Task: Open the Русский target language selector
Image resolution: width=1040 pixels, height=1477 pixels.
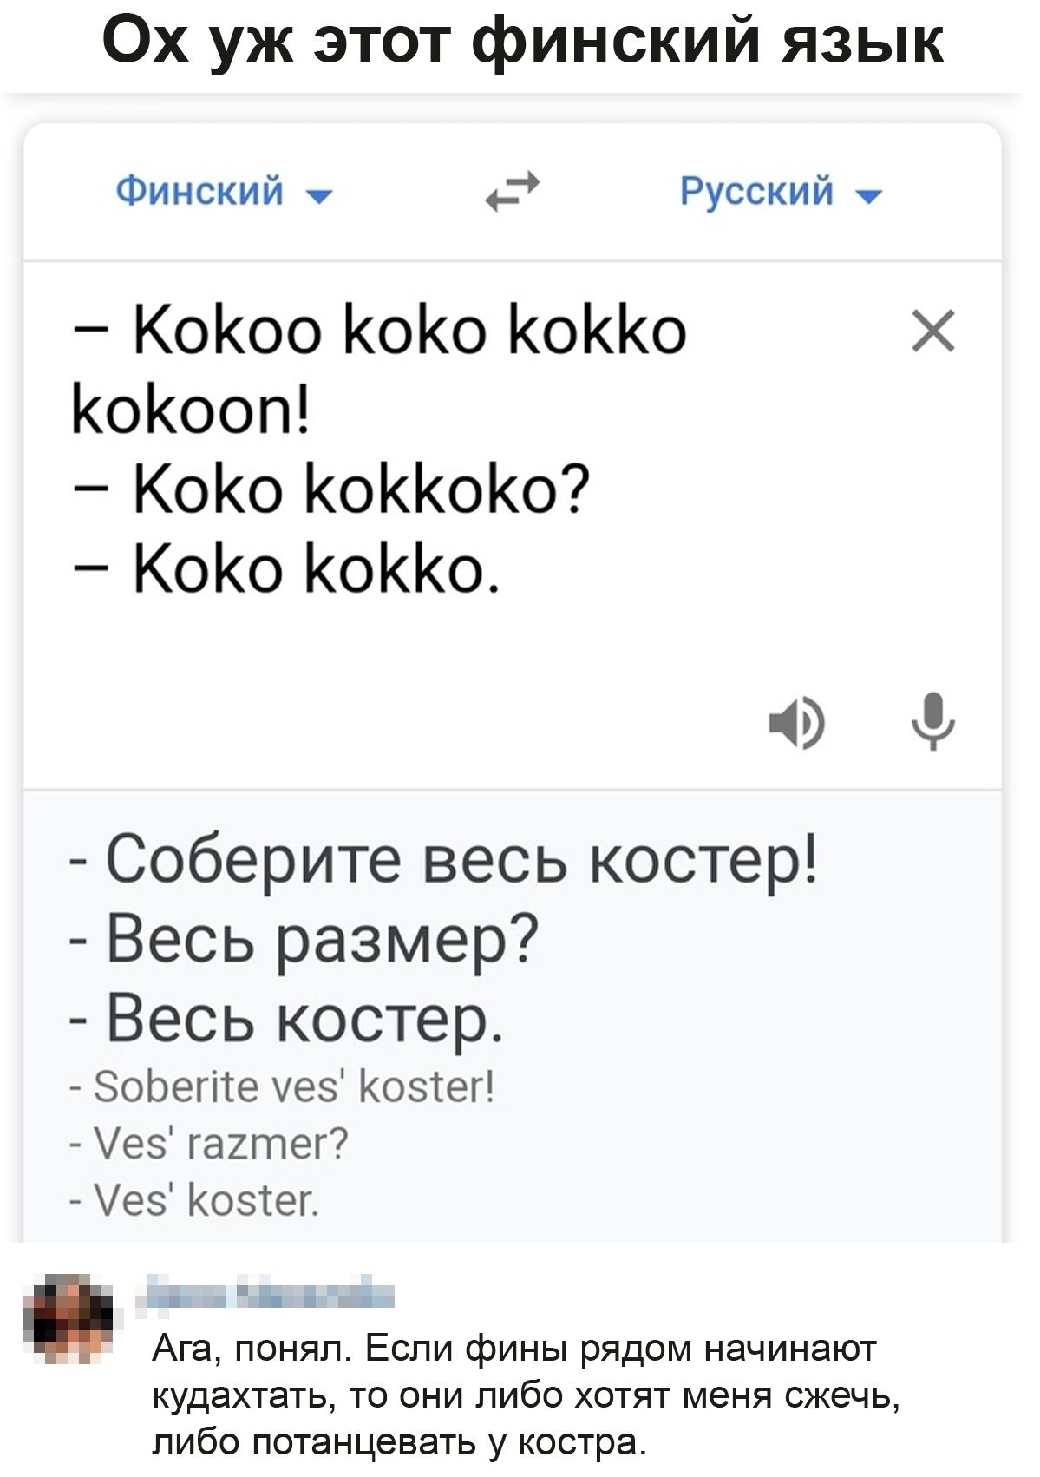Action: click(x=757, y=190)
